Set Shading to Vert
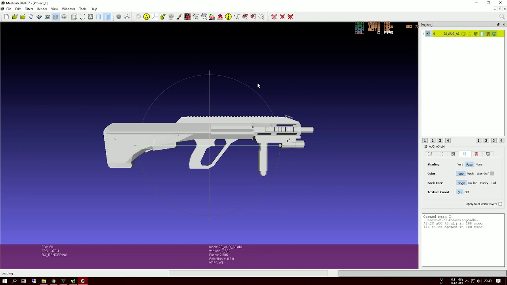Screen dimensions: 507x285 click(460, 164)
